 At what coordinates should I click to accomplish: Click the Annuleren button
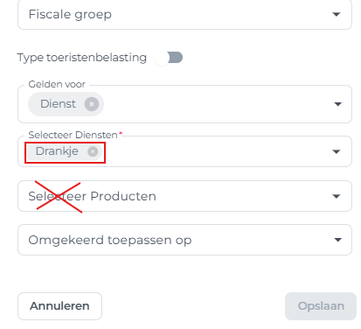[x=59, y=306]
